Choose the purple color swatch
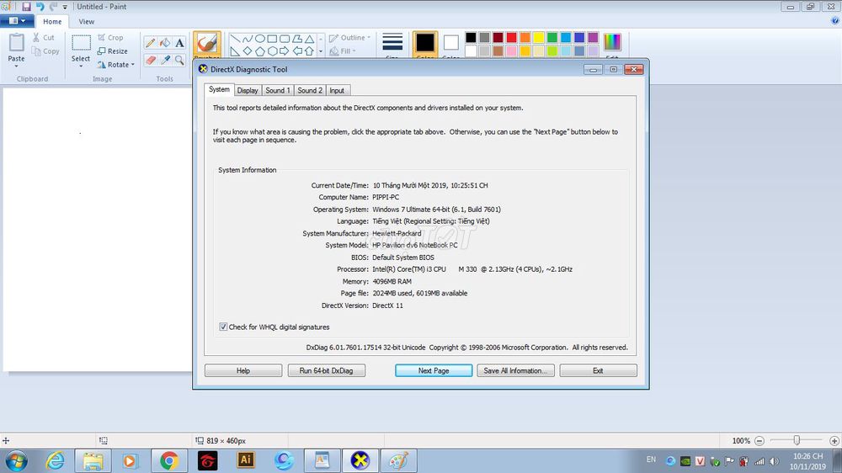The width and height of the screenshot is (842, 473). pos(593,38)
